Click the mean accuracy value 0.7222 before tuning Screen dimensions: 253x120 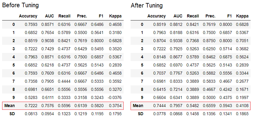31,106
